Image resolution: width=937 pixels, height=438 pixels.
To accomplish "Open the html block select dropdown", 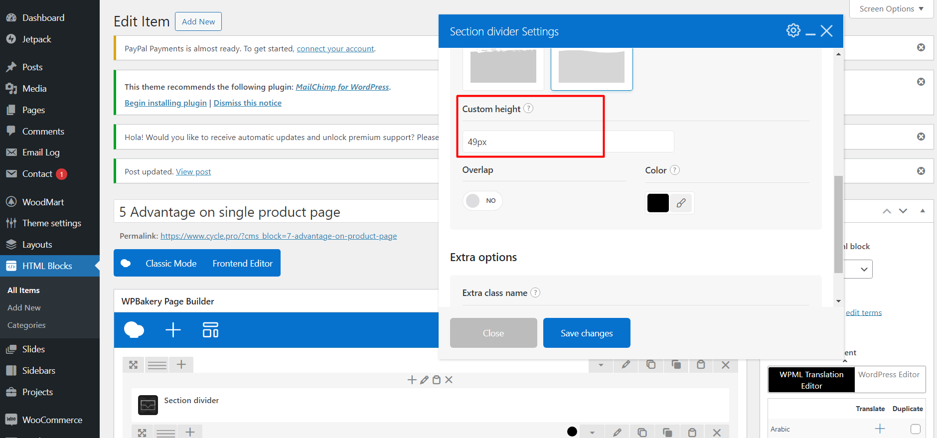I will pos(858,269).
